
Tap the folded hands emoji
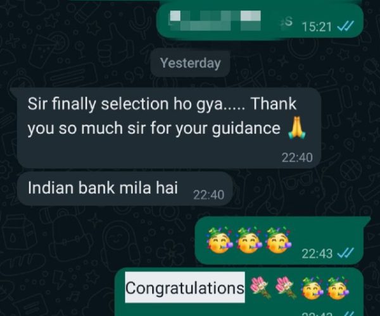click(297, 128)
